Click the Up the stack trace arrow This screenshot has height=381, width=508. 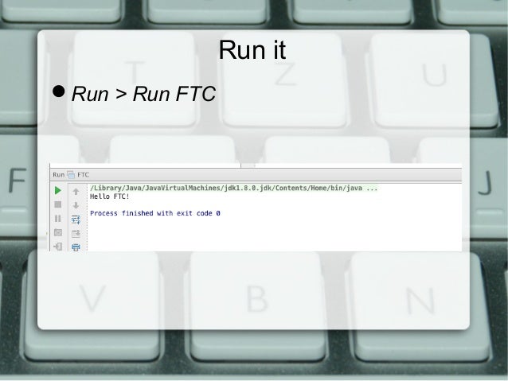coord(76,192)
